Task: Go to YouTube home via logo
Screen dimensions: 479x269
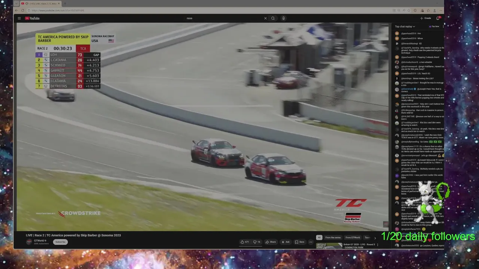Action: point(32,18)
